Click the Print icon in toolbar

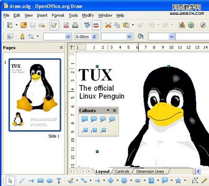pyautogui.click(x=75, y=25)
